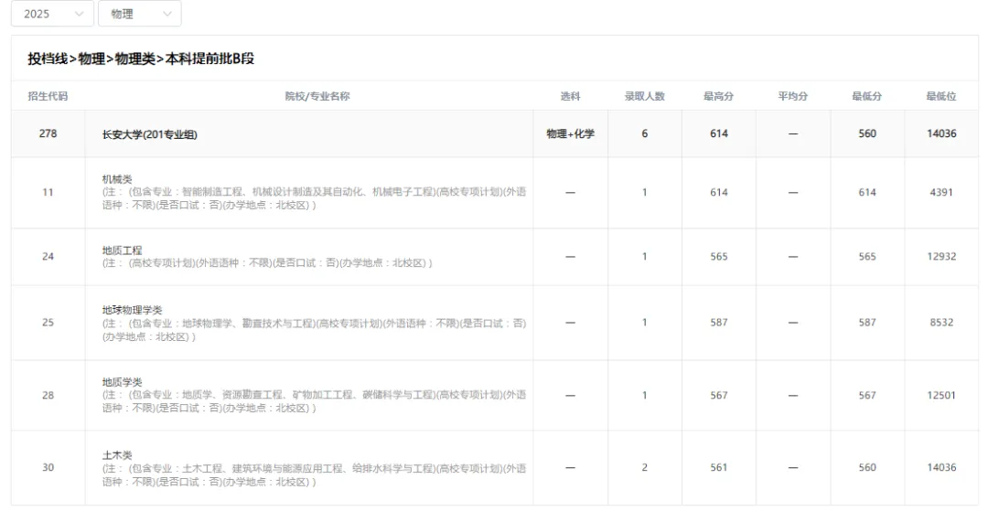The height and width of the screenshot is (511, 988).
Task: Click the 院校/专业名称 column header
Action: point(317,96)
